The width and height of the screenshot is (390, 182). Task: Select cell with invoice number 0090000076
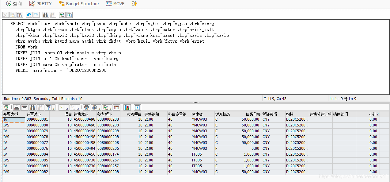click(38, 149)
